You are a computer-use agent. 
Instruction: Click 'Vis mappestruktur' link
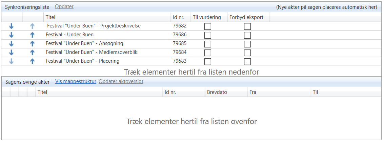(x=76, y=81)
